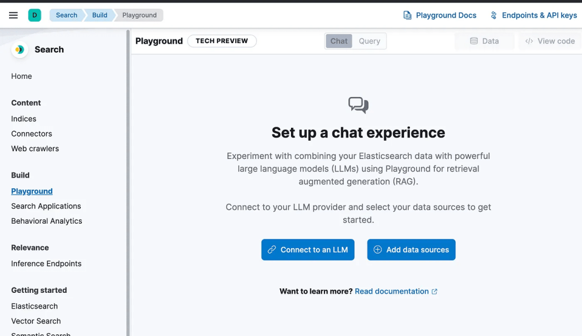Viewport: 582px width, 336px height.
Task: Open the hamburger navigation menu
Action: 14,15
